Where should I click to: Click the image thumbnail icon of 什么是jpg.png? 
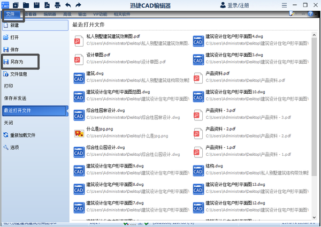click(x=79, y=134)
